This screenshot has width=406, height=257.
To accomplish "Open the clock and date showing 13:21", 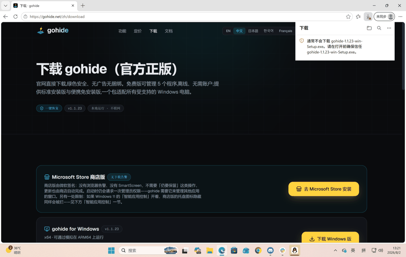I will pyautogui.click(x=394, y=250).
